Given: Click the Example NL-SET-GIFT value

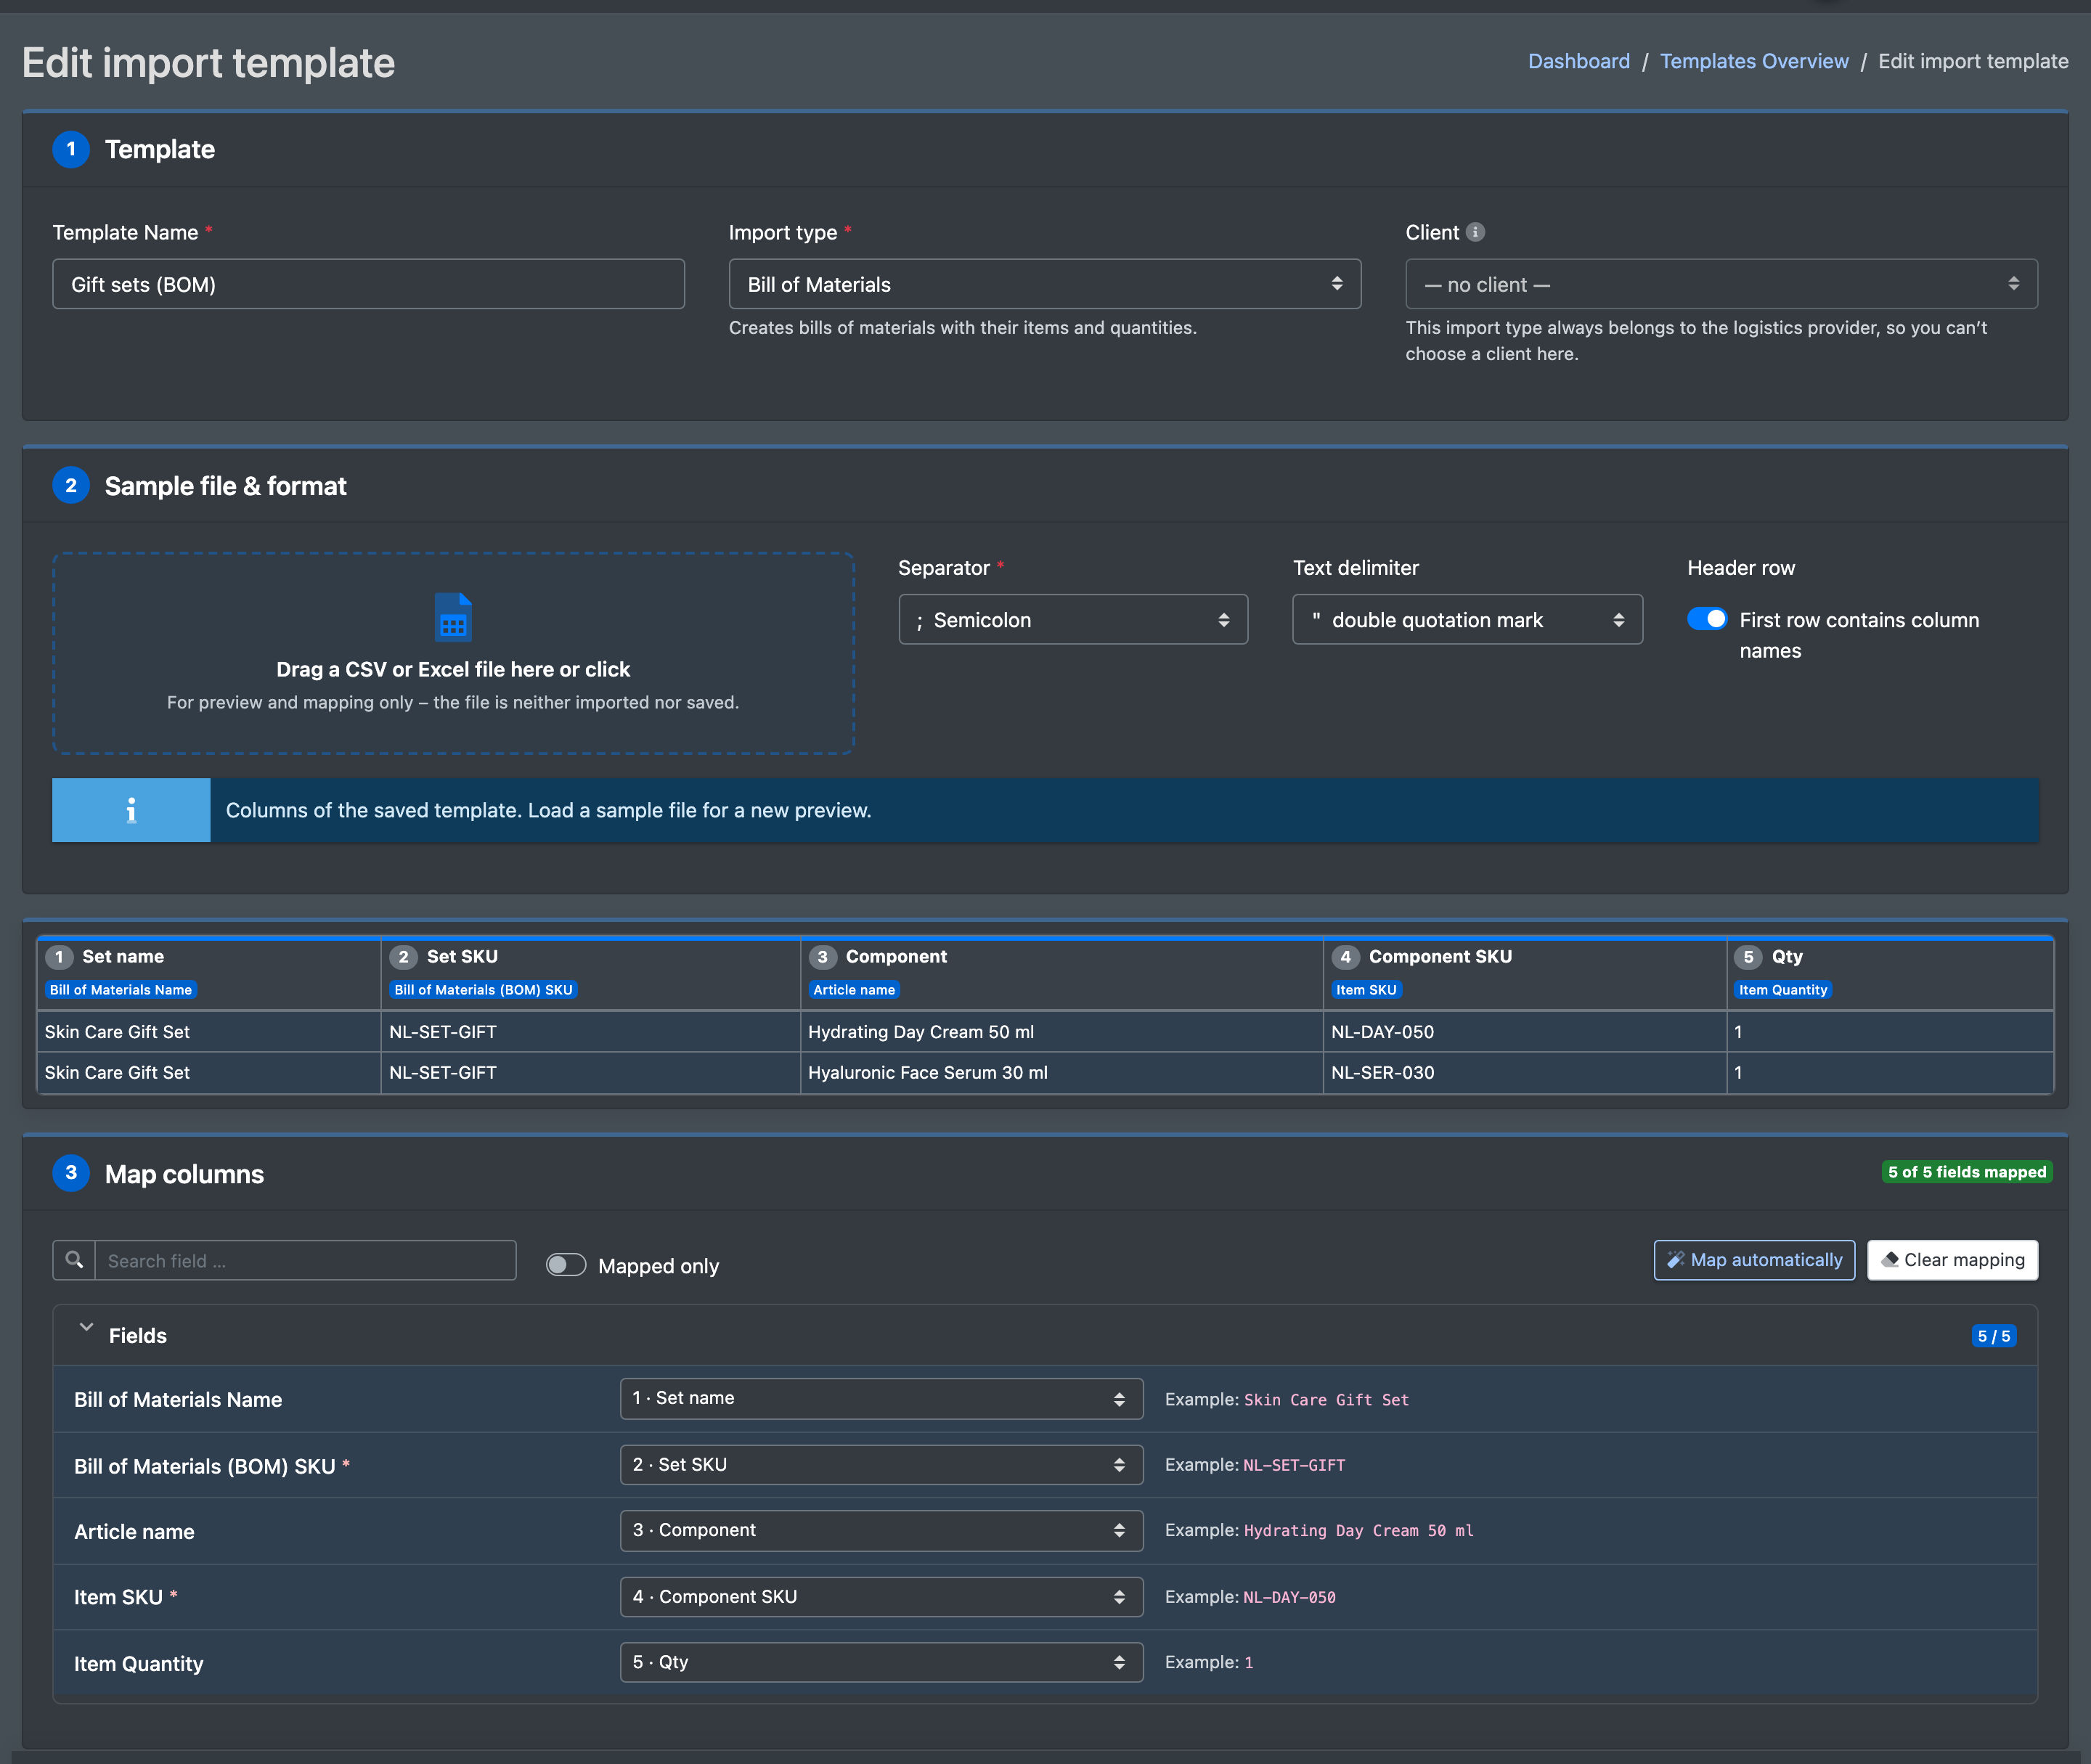Looking at the screenshot, I should click(1294, 1465).
